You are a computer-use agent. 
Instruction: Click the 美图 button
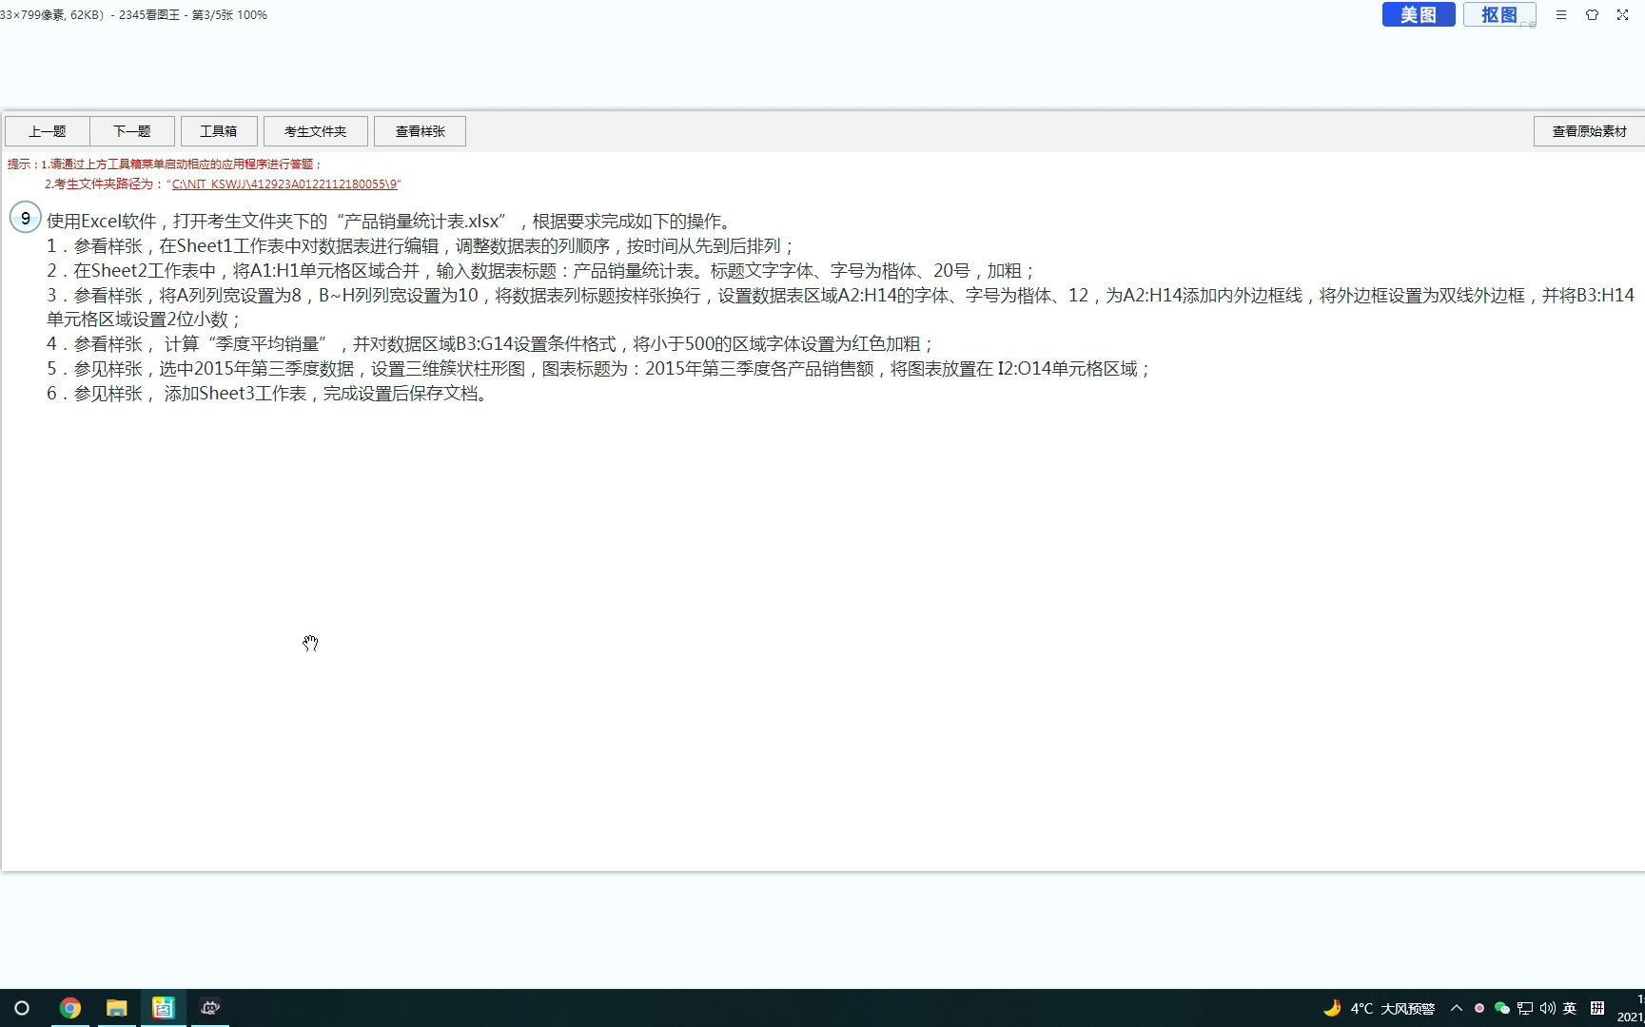tap(1418, 14)
